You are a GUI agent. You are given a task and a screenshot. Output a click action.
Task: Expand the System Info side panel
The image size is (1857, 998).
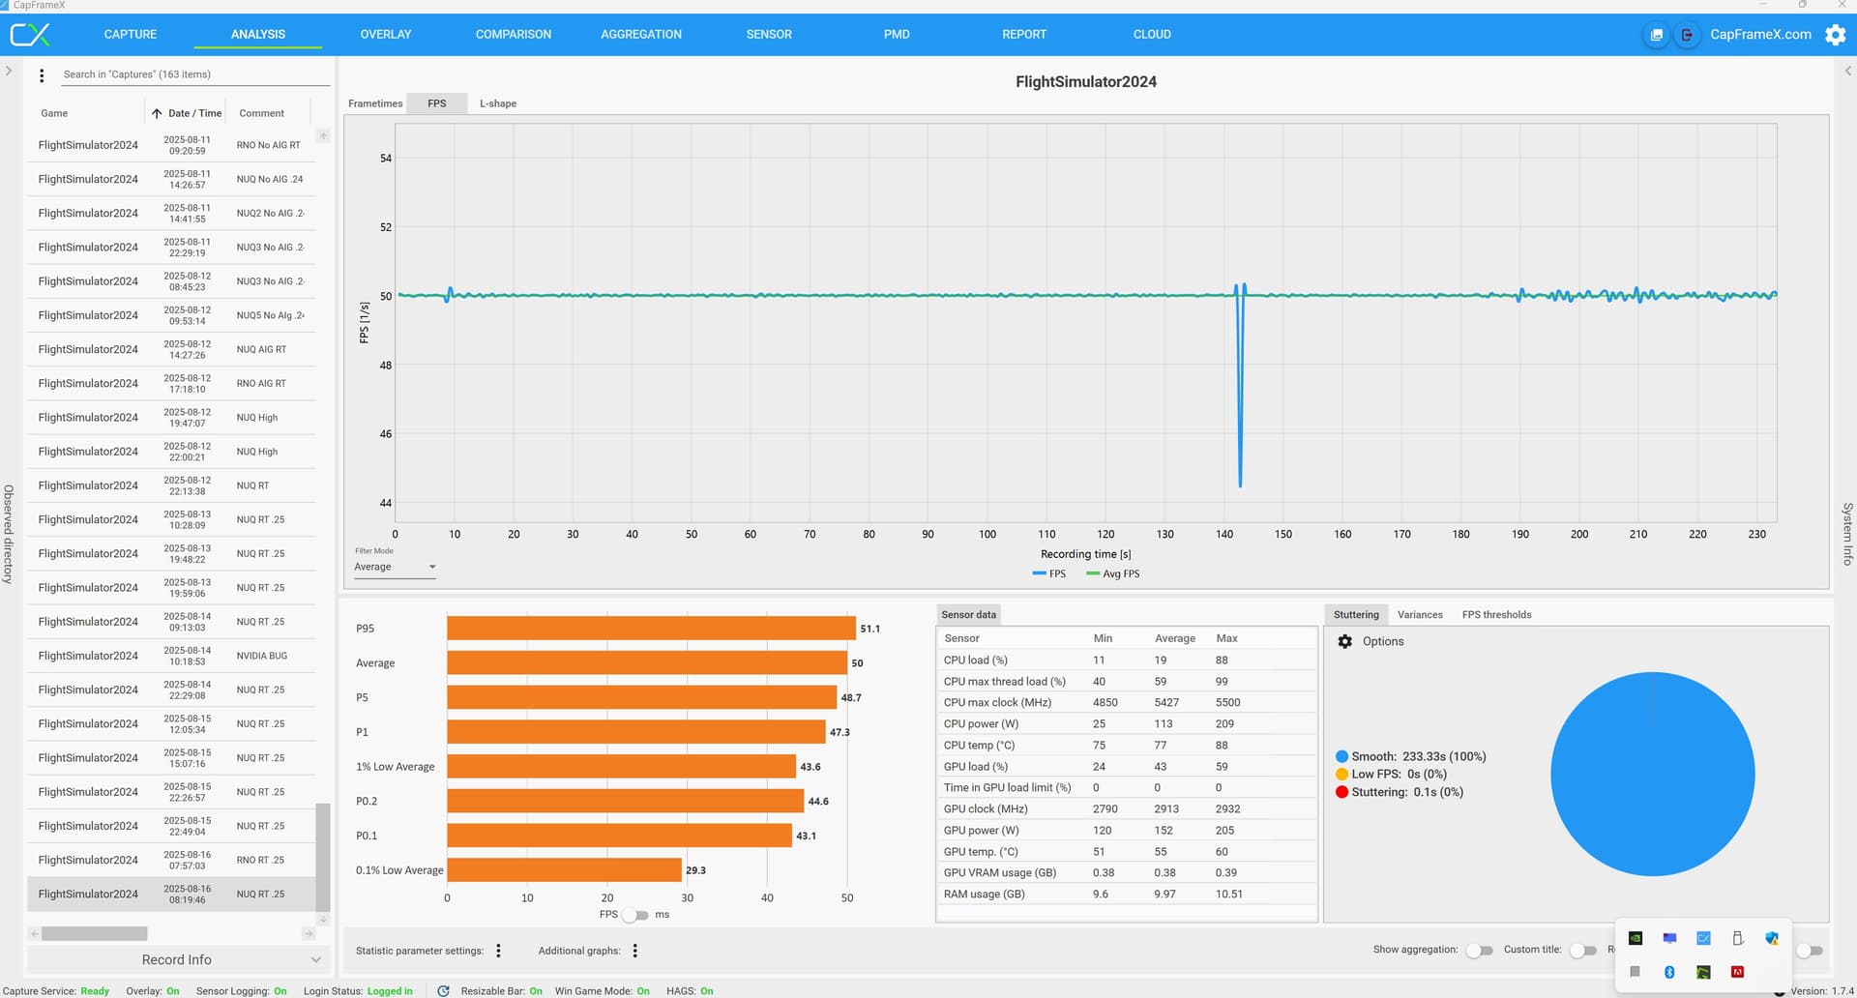[x=1848, y=71]
